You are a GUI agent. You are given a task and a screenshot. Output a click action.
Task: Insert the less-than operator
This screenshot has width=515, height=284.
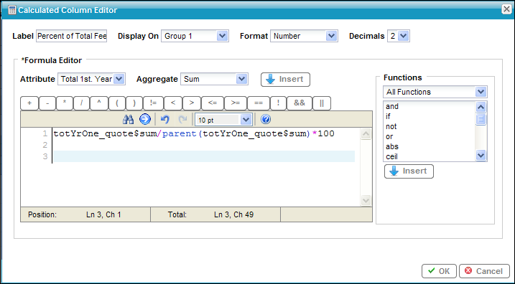coord(173,103)
